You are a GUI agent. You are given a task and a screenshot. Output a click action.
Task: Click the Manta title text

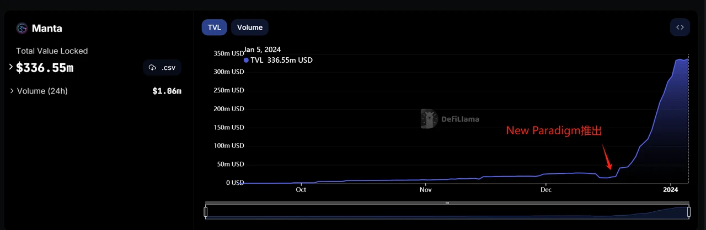point(47,28)
